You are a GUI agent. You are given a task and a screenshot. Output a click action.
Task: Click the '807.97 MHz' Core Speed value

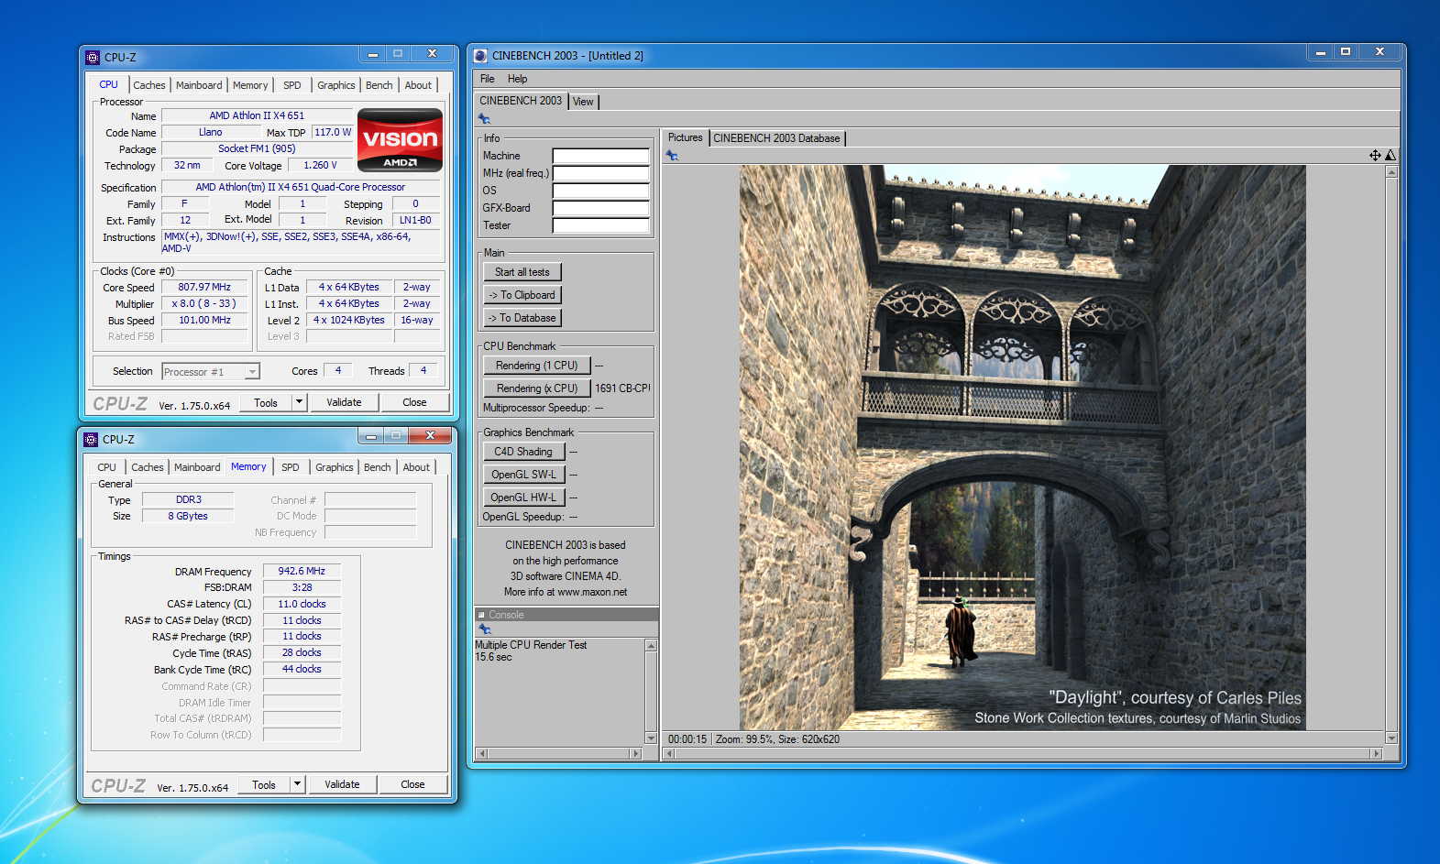pos(204,287)
